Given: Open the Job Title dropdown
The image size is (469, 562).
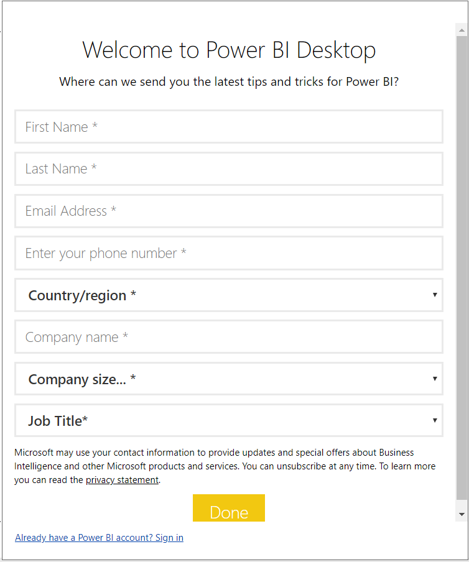Looking at the screenshot, I should pos(229,420).
